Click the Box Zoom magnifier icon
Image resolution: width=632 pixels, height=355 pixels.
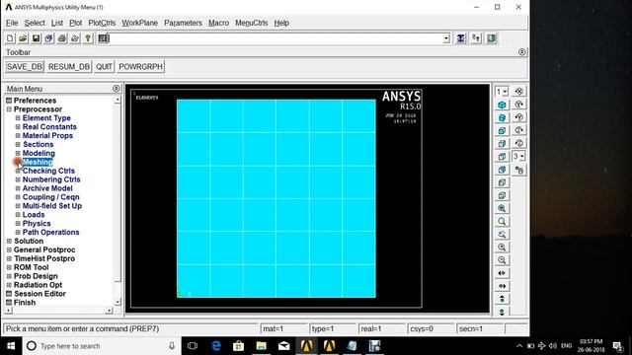click(502, 221)
